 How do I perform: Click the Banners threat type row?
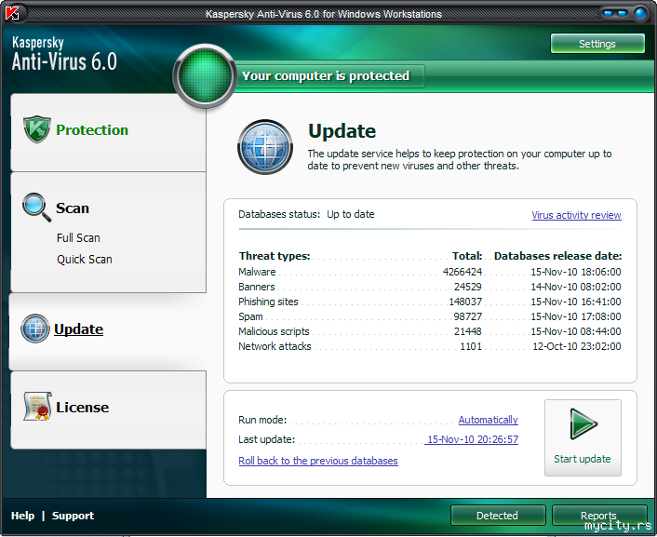click(x=430, y=287)
